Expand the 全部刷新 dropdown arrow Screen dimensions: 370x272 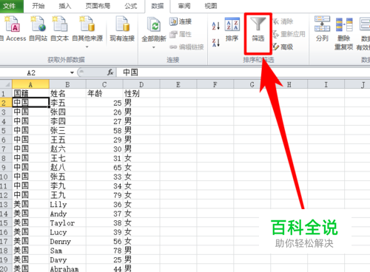click(154, 47)
